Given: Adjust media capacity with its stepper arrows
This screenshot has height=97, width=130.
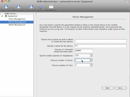Looking at the screenshot, I should (92, 55).
